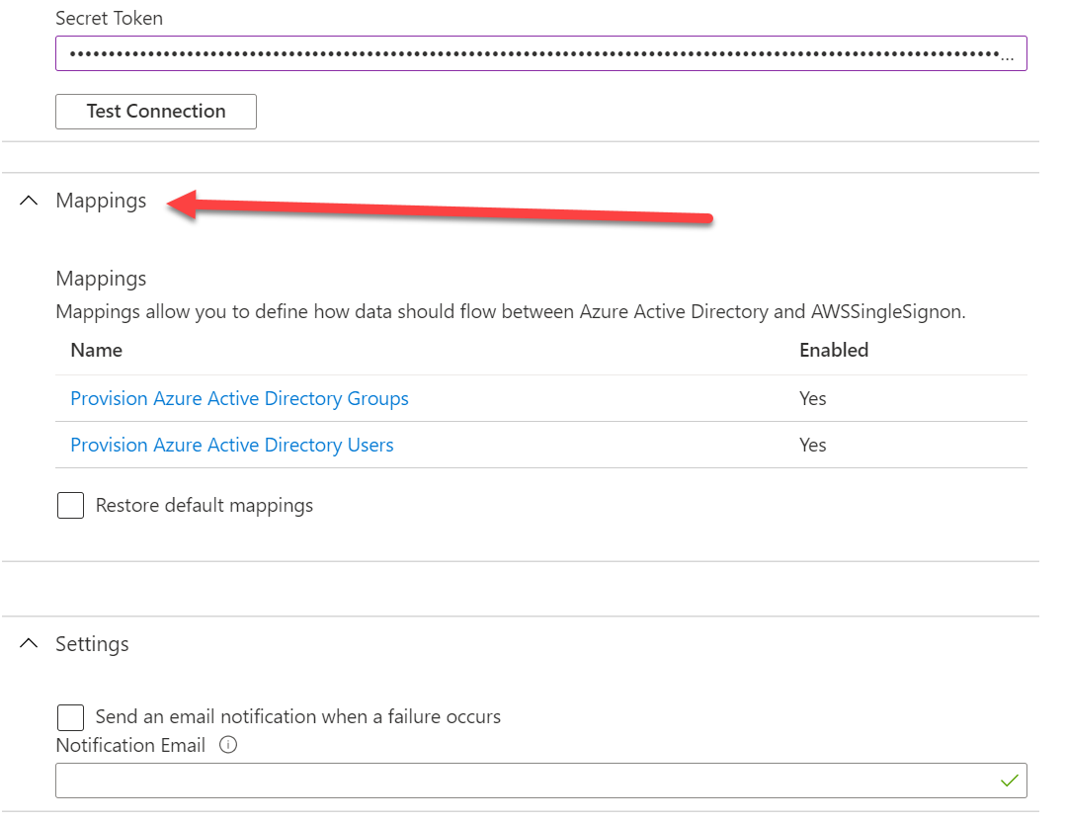Click the Name column header

pos(96,350)
